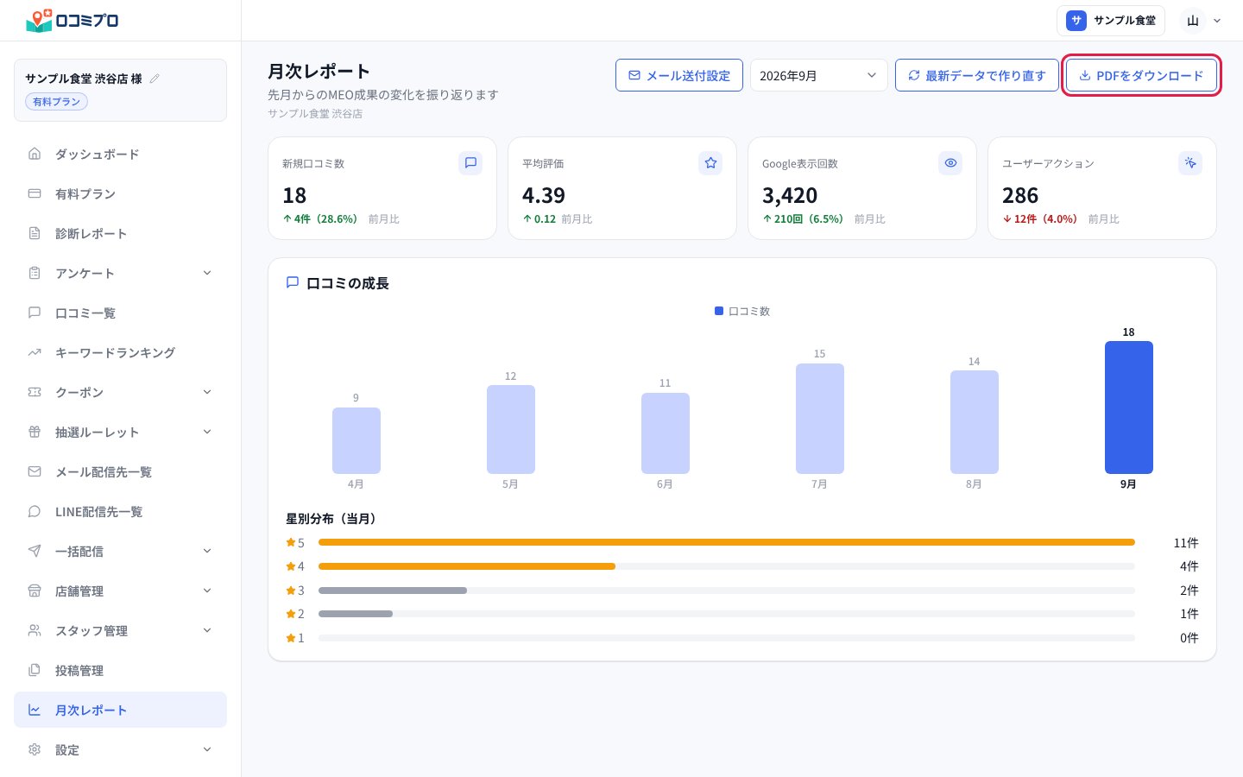Click the speech icon next to 口コミ一覧
Screen dimensions: 1243x777
pyautogui.click(x=35, y=313)
